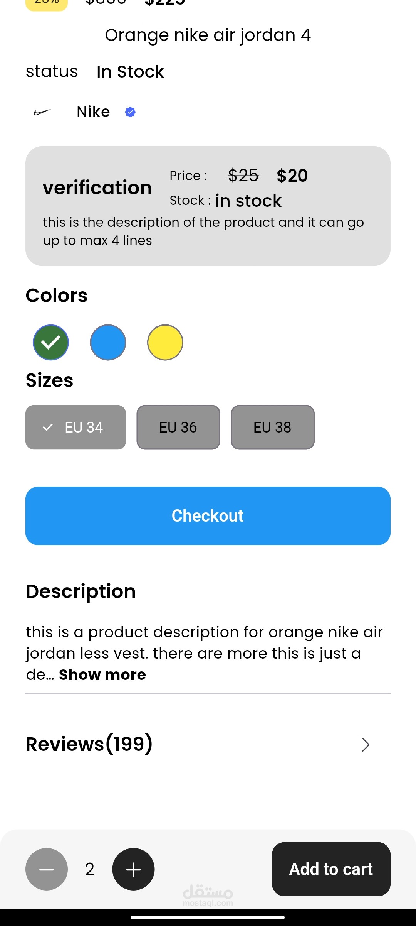Screen dimensions: 416x926
Task: Open the Reviews(199) section
Action: (x=89, y=744)
